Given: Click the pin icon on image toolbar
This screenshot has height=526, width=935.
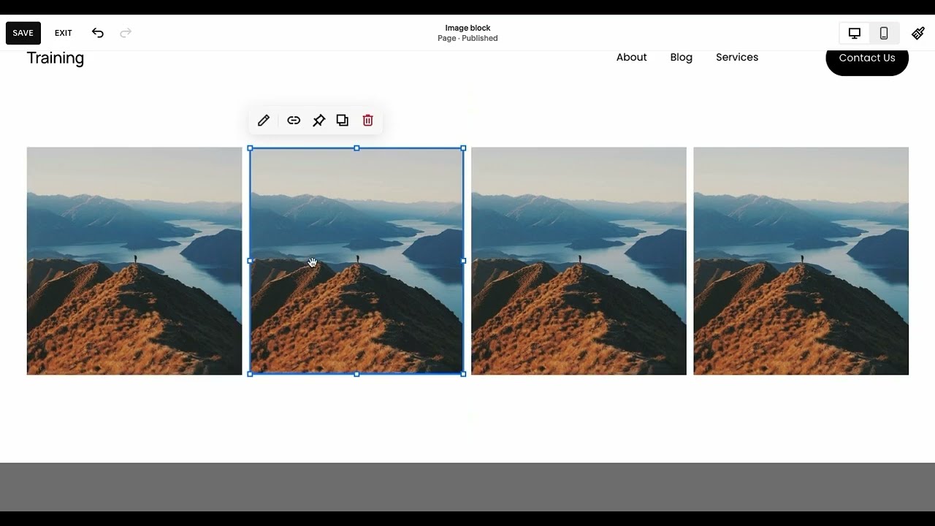Looking at the screenshot, I should [x=318, y=121].
